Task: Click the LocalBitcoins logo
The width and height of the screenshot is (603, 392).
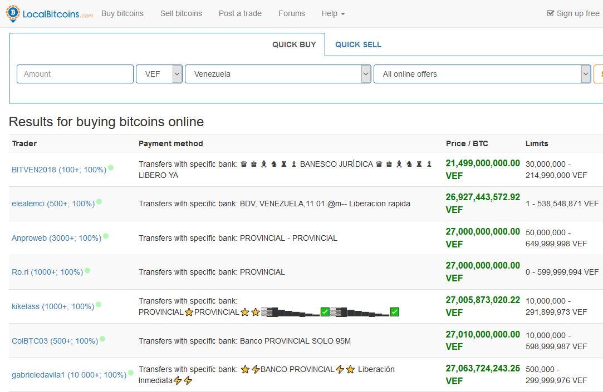Action: point(50,14)
